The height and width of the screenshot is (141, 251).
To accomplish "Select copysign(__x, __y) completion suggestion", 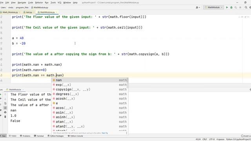I will pos(90,89).
